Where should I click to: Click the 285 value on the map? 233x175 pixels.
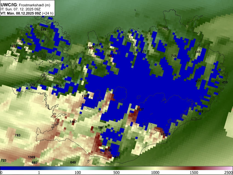tap(59, 86)
